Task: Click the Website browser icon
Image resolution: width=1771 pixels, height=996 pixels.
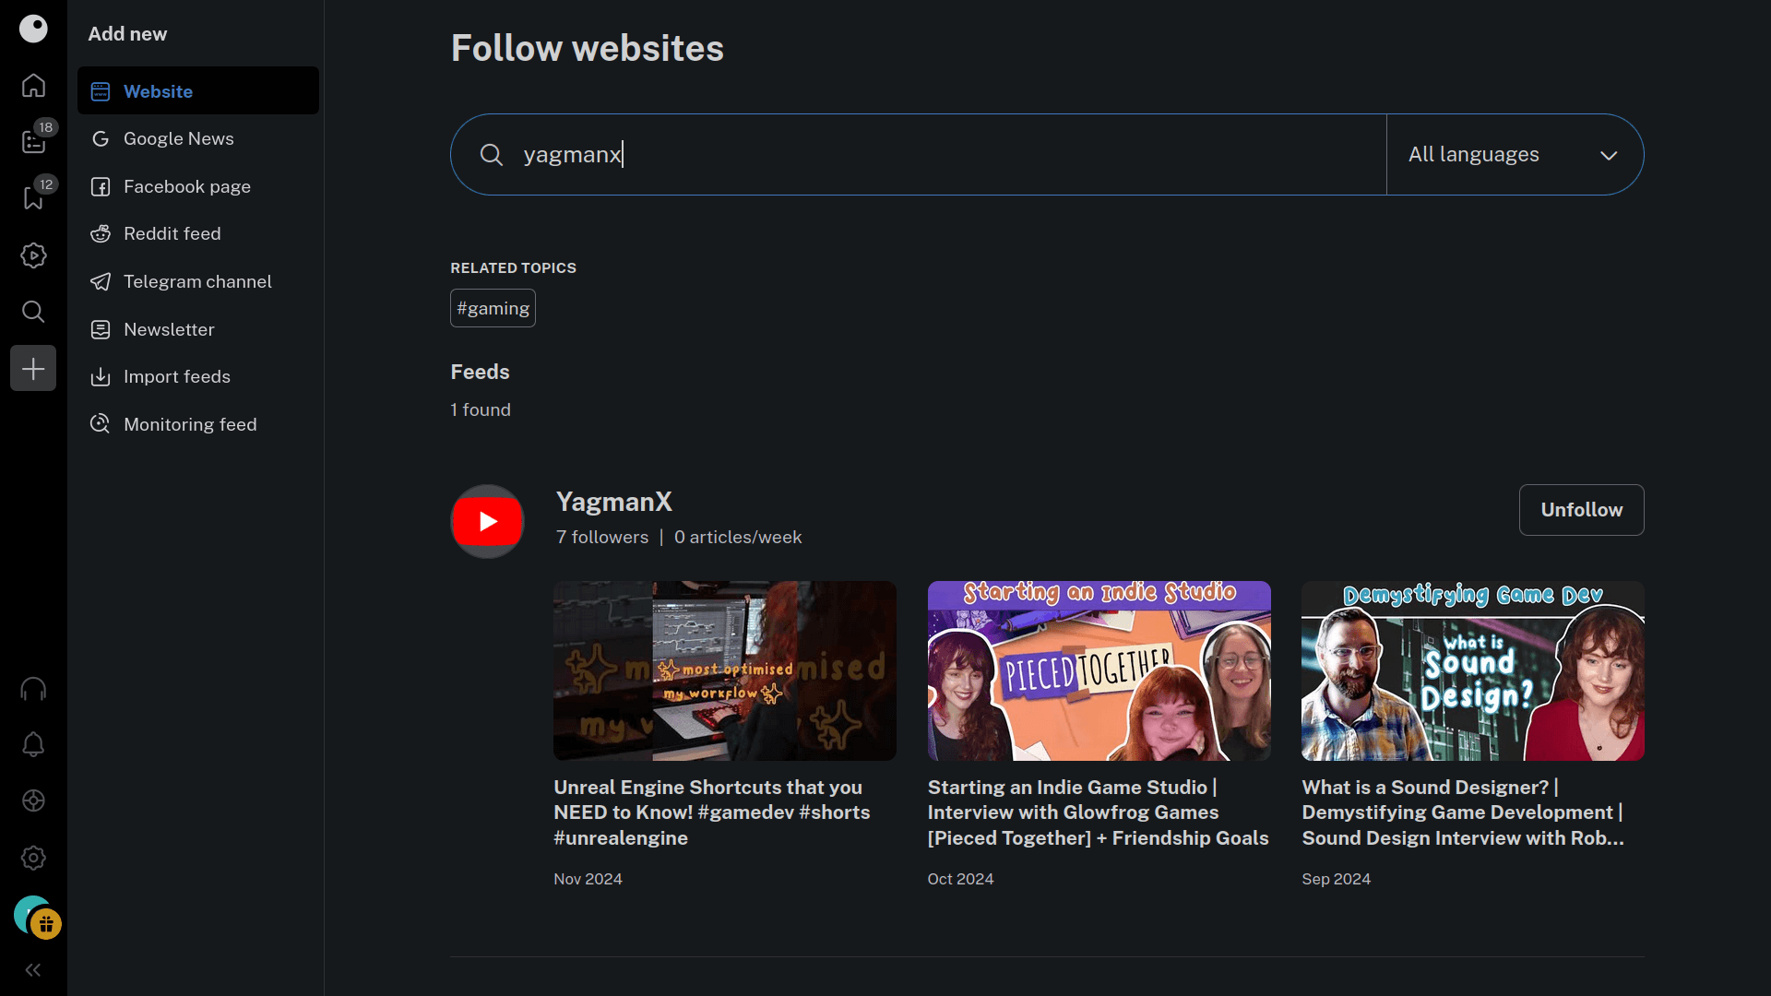Action: point(101,91)
